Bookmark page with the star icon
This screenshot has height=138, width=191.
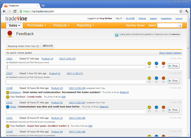[181, 11]
